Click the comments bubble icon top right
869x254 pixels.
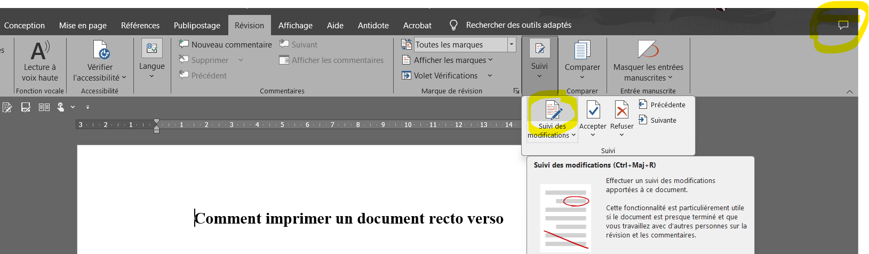pos(843,25)
